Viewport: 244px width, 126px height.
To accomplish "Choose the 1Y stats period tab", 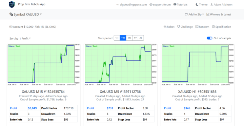I will tap(135, 38).
